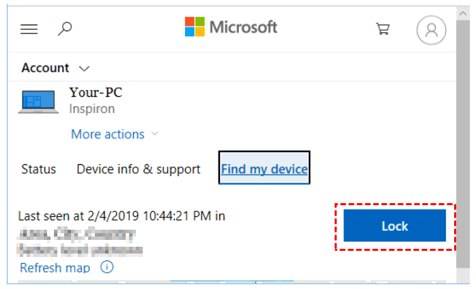476x289 pixels.
Task: Click the scrollbar up arrow
Action: tap(463, 14)
